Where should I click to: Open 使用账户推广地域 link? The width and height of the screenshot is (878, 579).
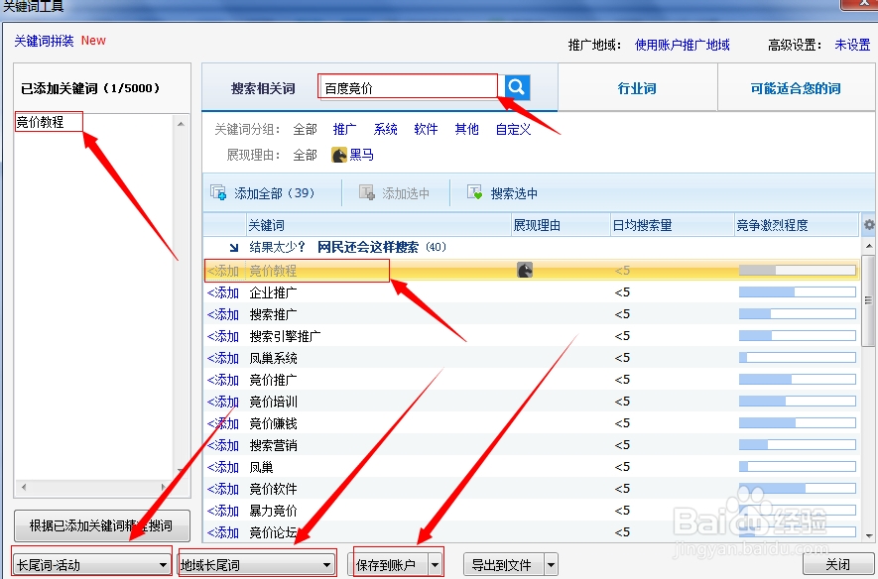(x=682, y=45)
